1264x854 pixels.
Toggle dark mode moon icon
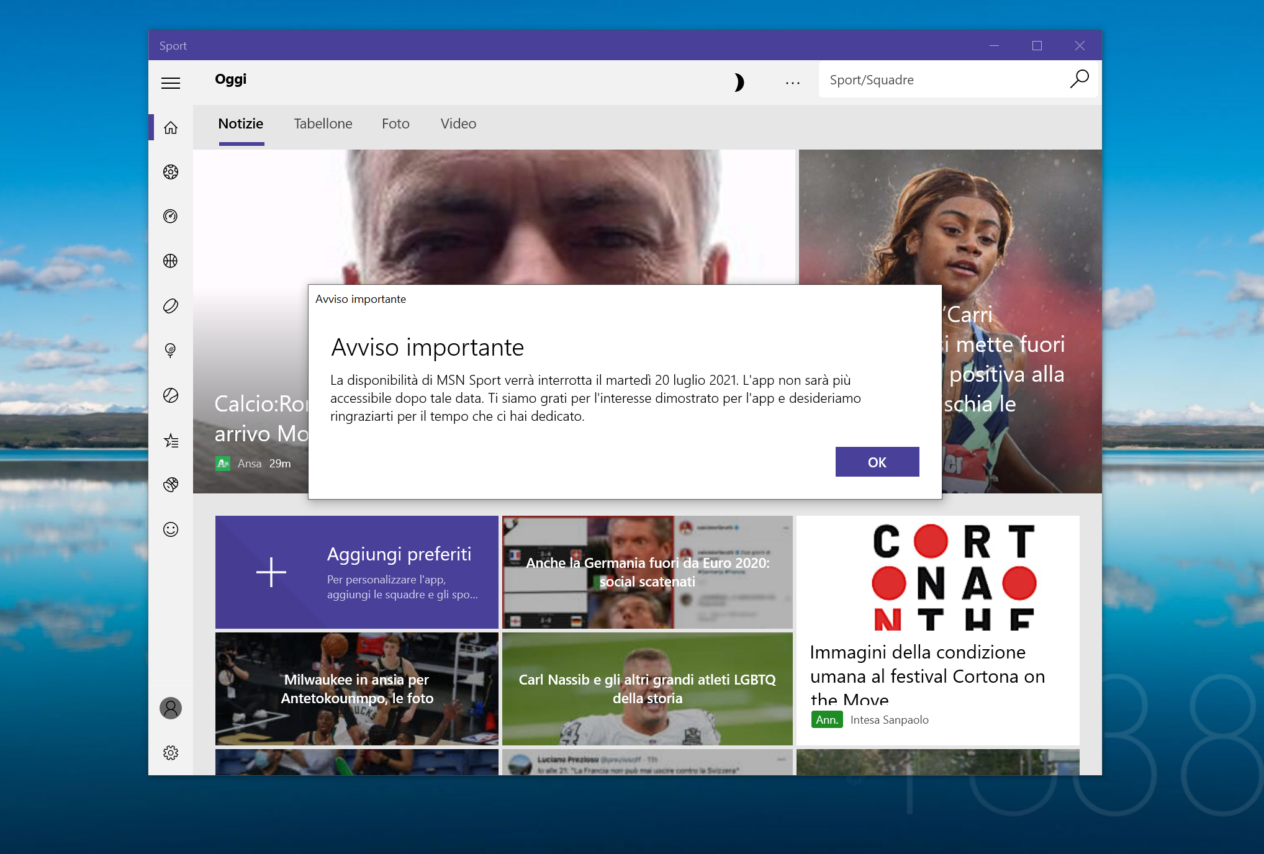(739, 82)
